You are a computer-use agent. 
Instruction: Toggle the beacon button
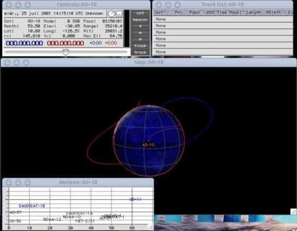140,20
